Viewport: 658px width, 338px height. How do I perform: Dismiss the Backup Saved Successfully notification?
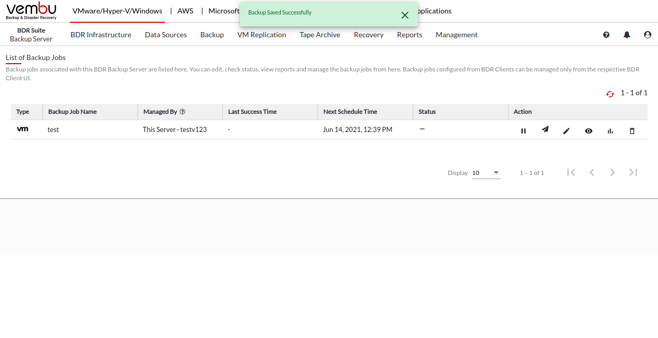405,15
